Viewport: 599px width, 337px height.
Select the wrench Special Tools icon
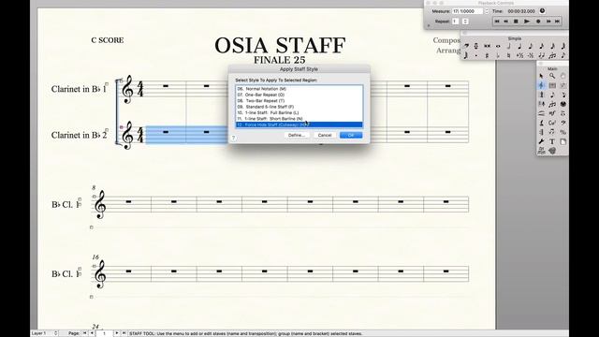(541, 141)
